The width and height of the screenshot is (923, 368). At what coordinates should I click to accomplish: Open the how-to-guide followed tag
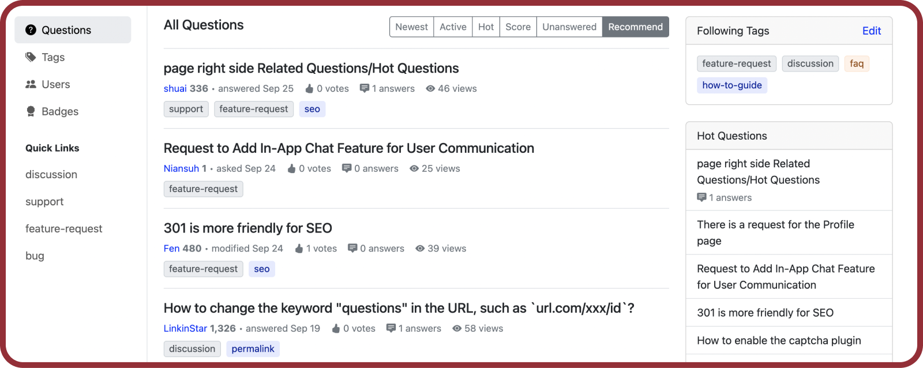731,85
